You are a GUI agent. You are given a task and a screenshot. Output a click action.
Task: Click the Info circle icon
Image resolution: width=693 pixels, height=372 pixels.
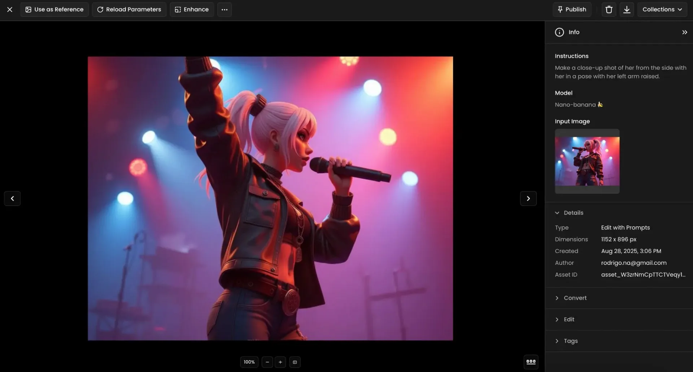pyautogui.click(x=559, y=32)
